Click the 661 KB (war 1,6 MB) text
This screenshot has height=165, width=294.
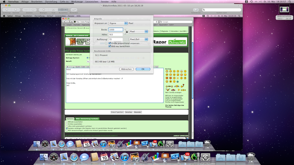105,62
